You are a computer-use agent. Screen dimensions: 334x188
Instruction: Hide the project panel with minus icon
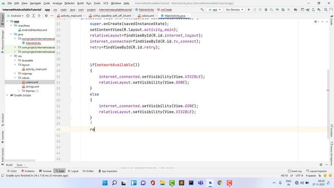click(x=52, y=16)
